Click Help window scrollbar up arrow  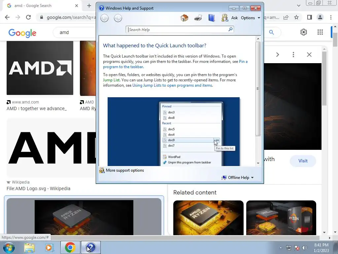[258, 39]
